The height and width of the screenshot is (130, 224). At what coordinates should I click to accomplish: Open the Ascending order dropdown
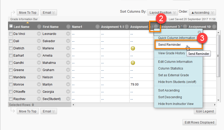202,12
